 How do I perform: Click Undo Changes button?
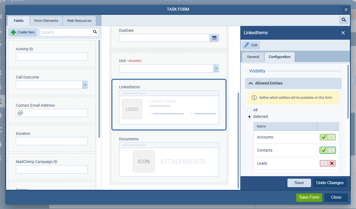330,183
